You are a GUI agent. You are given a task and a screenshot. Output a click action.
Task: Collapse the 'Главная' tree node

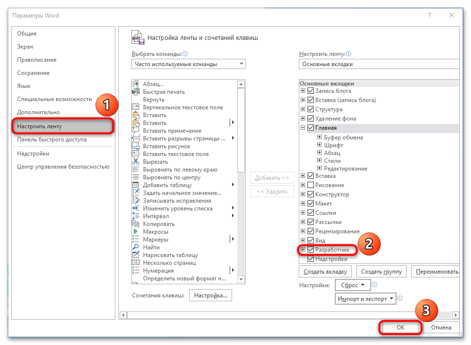(x=303, y=128)
